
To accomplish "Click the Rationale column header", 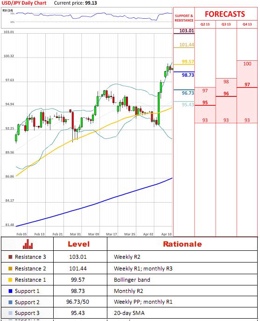I will pos(182,244).
